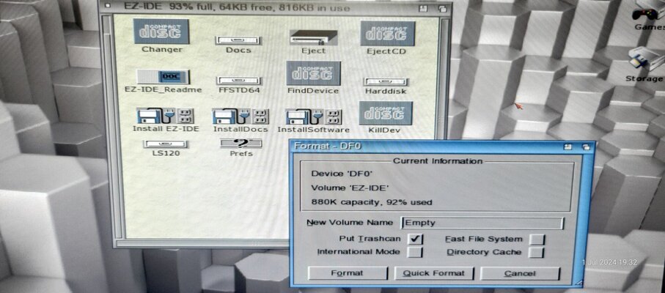Disable the Put Trashcan checkbox

(x=416, y=239)
